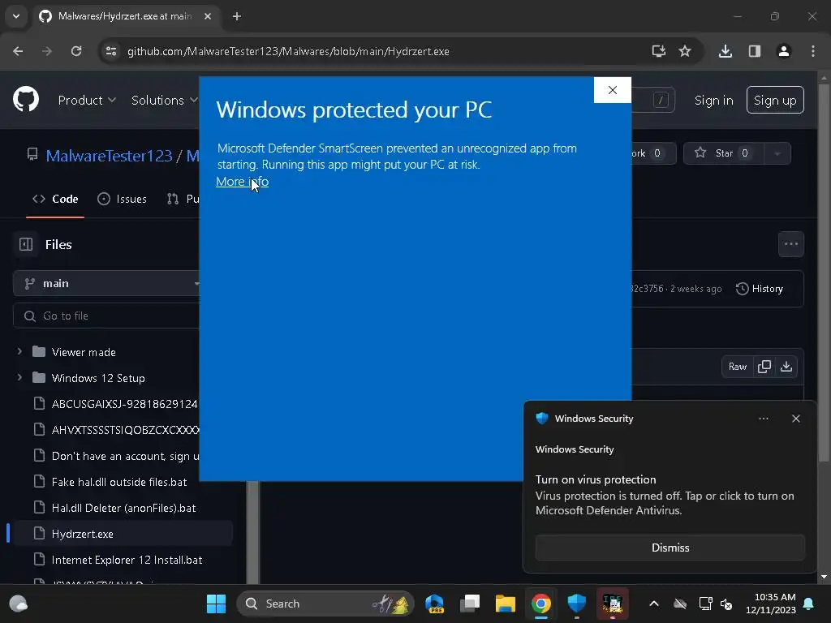831x623 pixels.
Task: Click the Windows Start button
Action: (x=216, y=604)
